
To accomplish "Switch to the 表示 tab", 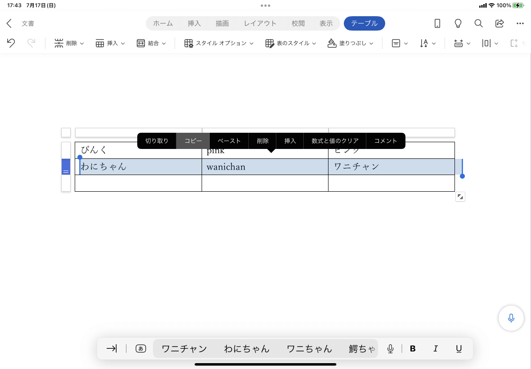I will coord(326,23).
